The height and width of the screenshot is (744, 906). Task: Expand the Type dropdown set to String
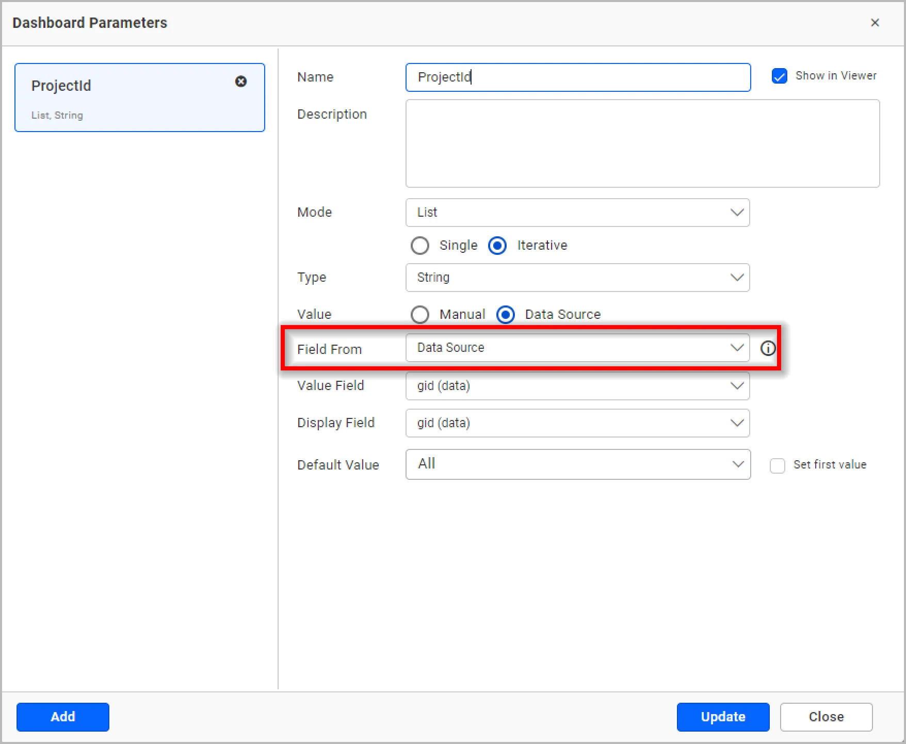click(577, 278)
